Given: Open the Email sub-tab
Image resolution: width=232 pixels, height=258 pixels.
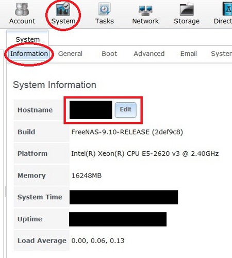Looking at the screenshot, I should tap(189, 54).
